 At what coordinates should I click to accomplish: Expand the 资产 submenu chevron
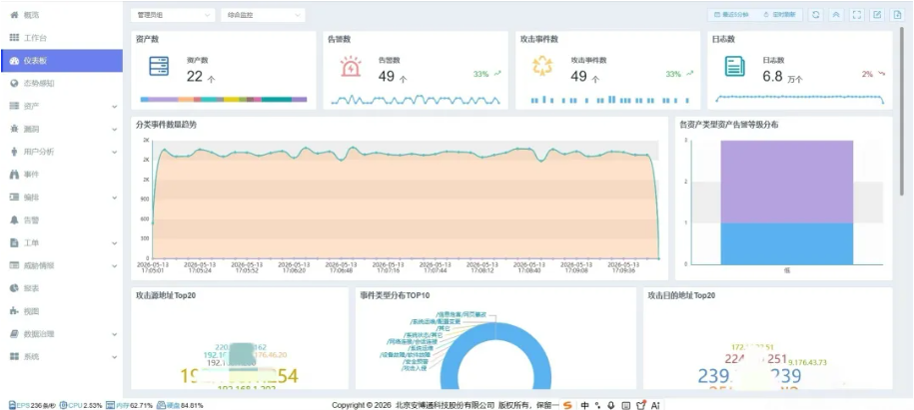(114, 107)
